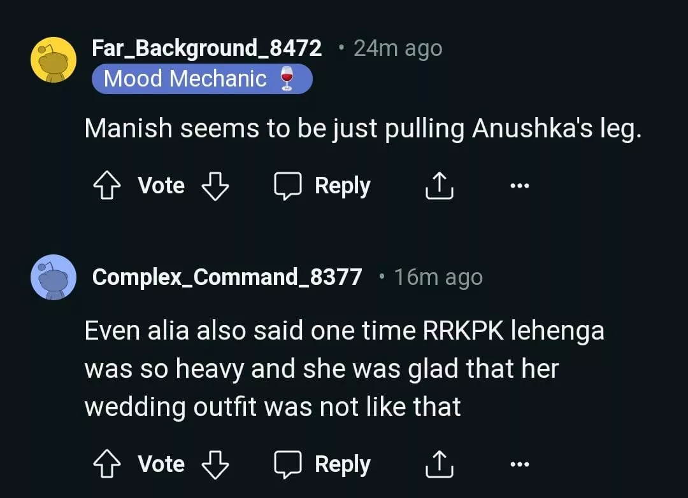
Task: Downvote Far_Background_8472's comment
Action: (x=215, y=186)
